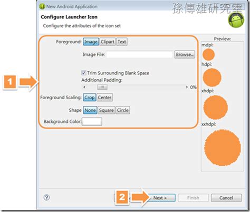Viewport: 250px width, 212px height.
Task: Choose Crop foreground scaling
Action: pos(90,98)
